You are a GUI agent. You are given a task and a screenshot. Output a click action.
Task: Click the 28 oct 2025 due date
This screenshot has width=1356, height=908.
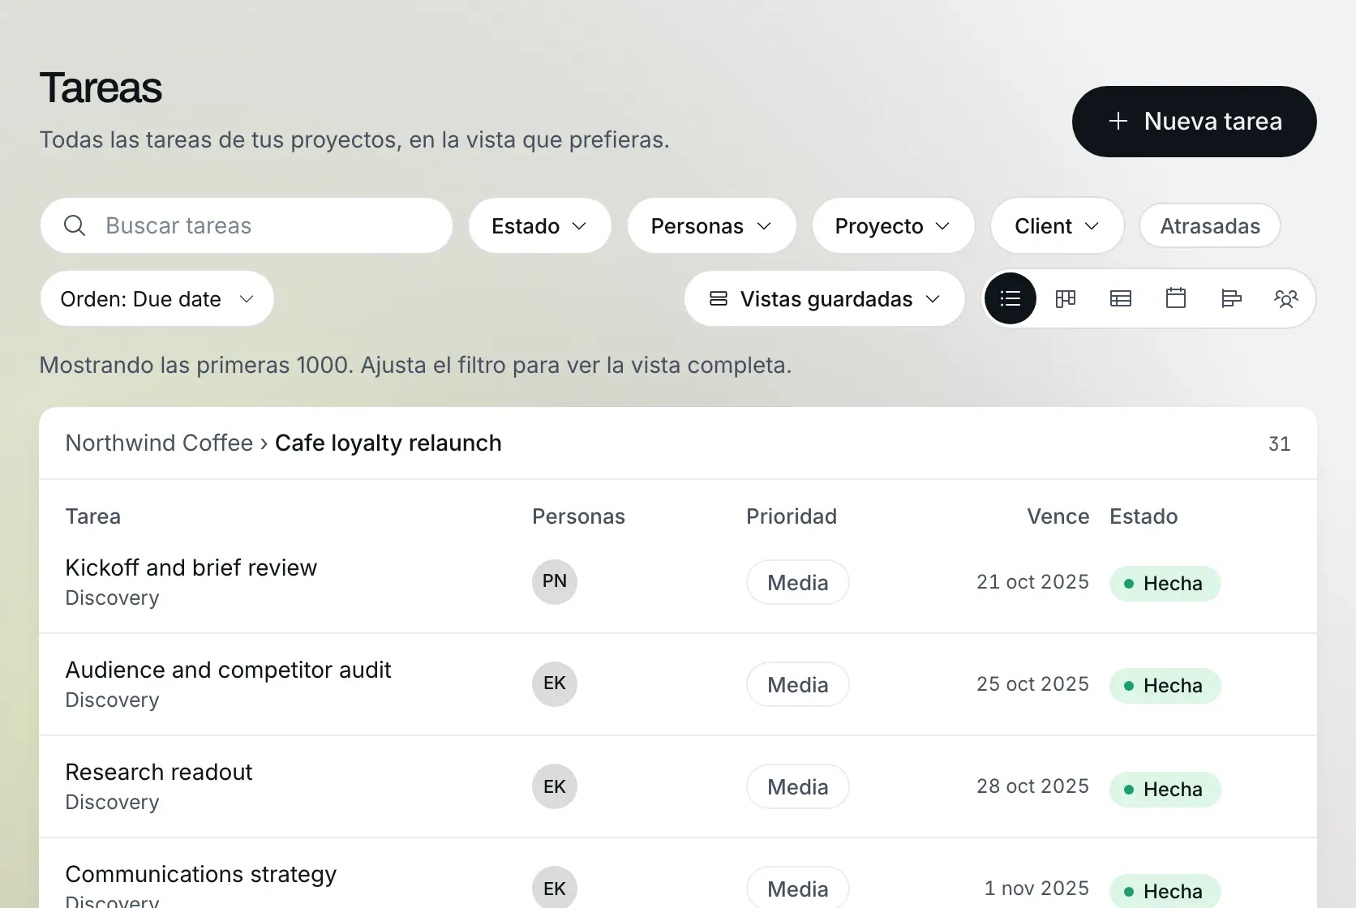[x=1032, y=786]
